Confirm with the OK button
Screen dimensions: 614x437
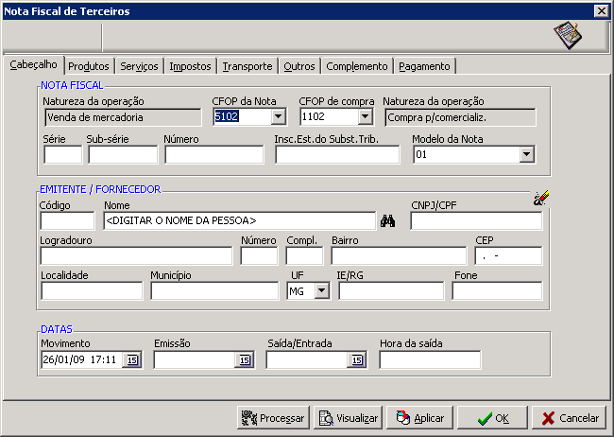pyautogui.click(x=492, y=417)
